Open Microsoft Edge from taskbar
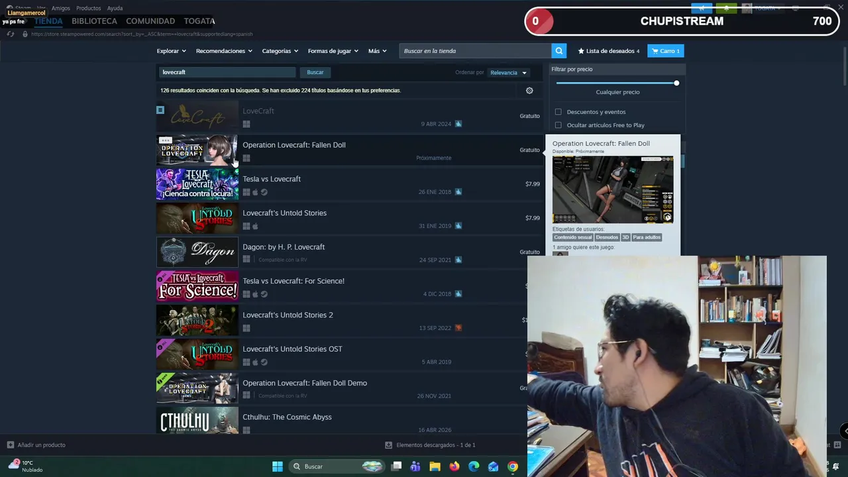 (474, 466)
